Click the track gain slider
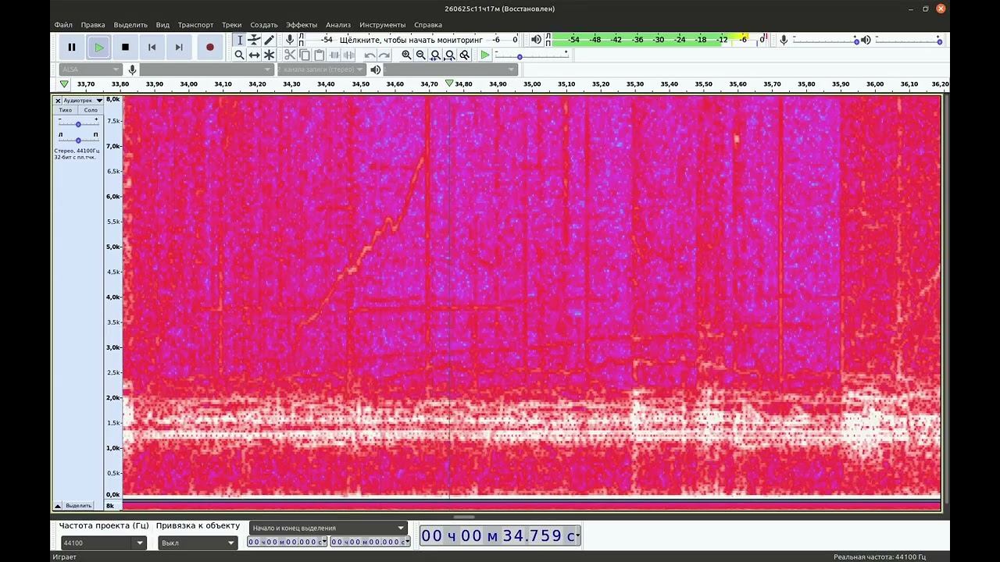Image resolution: width=1000 pixels, height=562 pixels. 78,123
